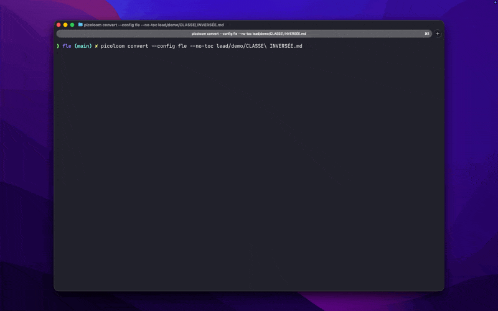Select the picoloom convert terminal tab
The height and width of the screenshot is (311, 498).
[244, 34]
